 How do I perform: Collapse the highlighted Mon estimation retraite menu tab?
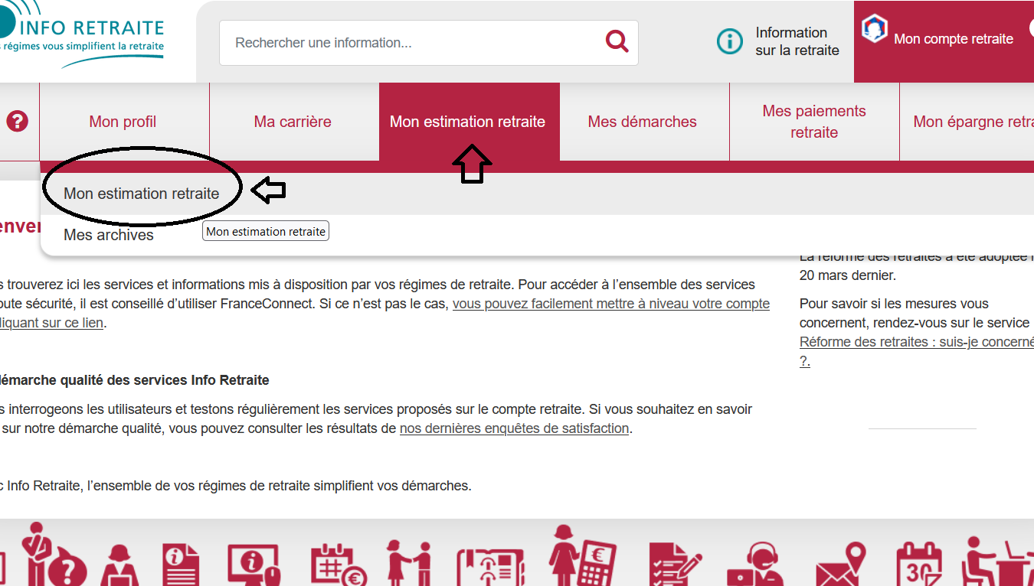pos(467,122)
